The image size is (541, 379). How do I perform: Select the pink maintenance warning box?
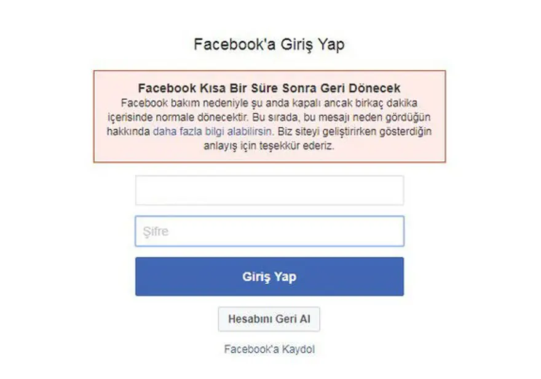pyautogui.click(x=269, y=116)
